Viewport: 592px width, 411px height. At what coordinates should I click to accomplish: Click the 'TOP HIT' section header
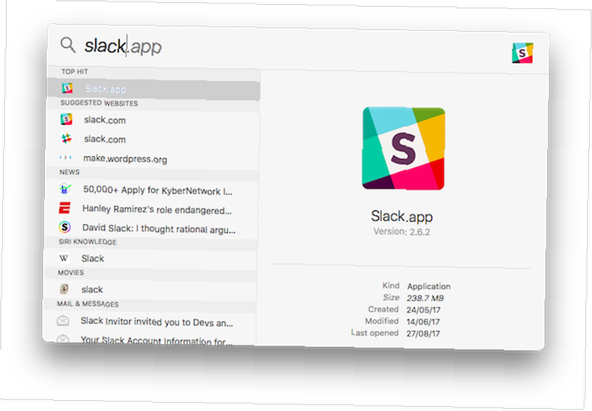(75, 72)
